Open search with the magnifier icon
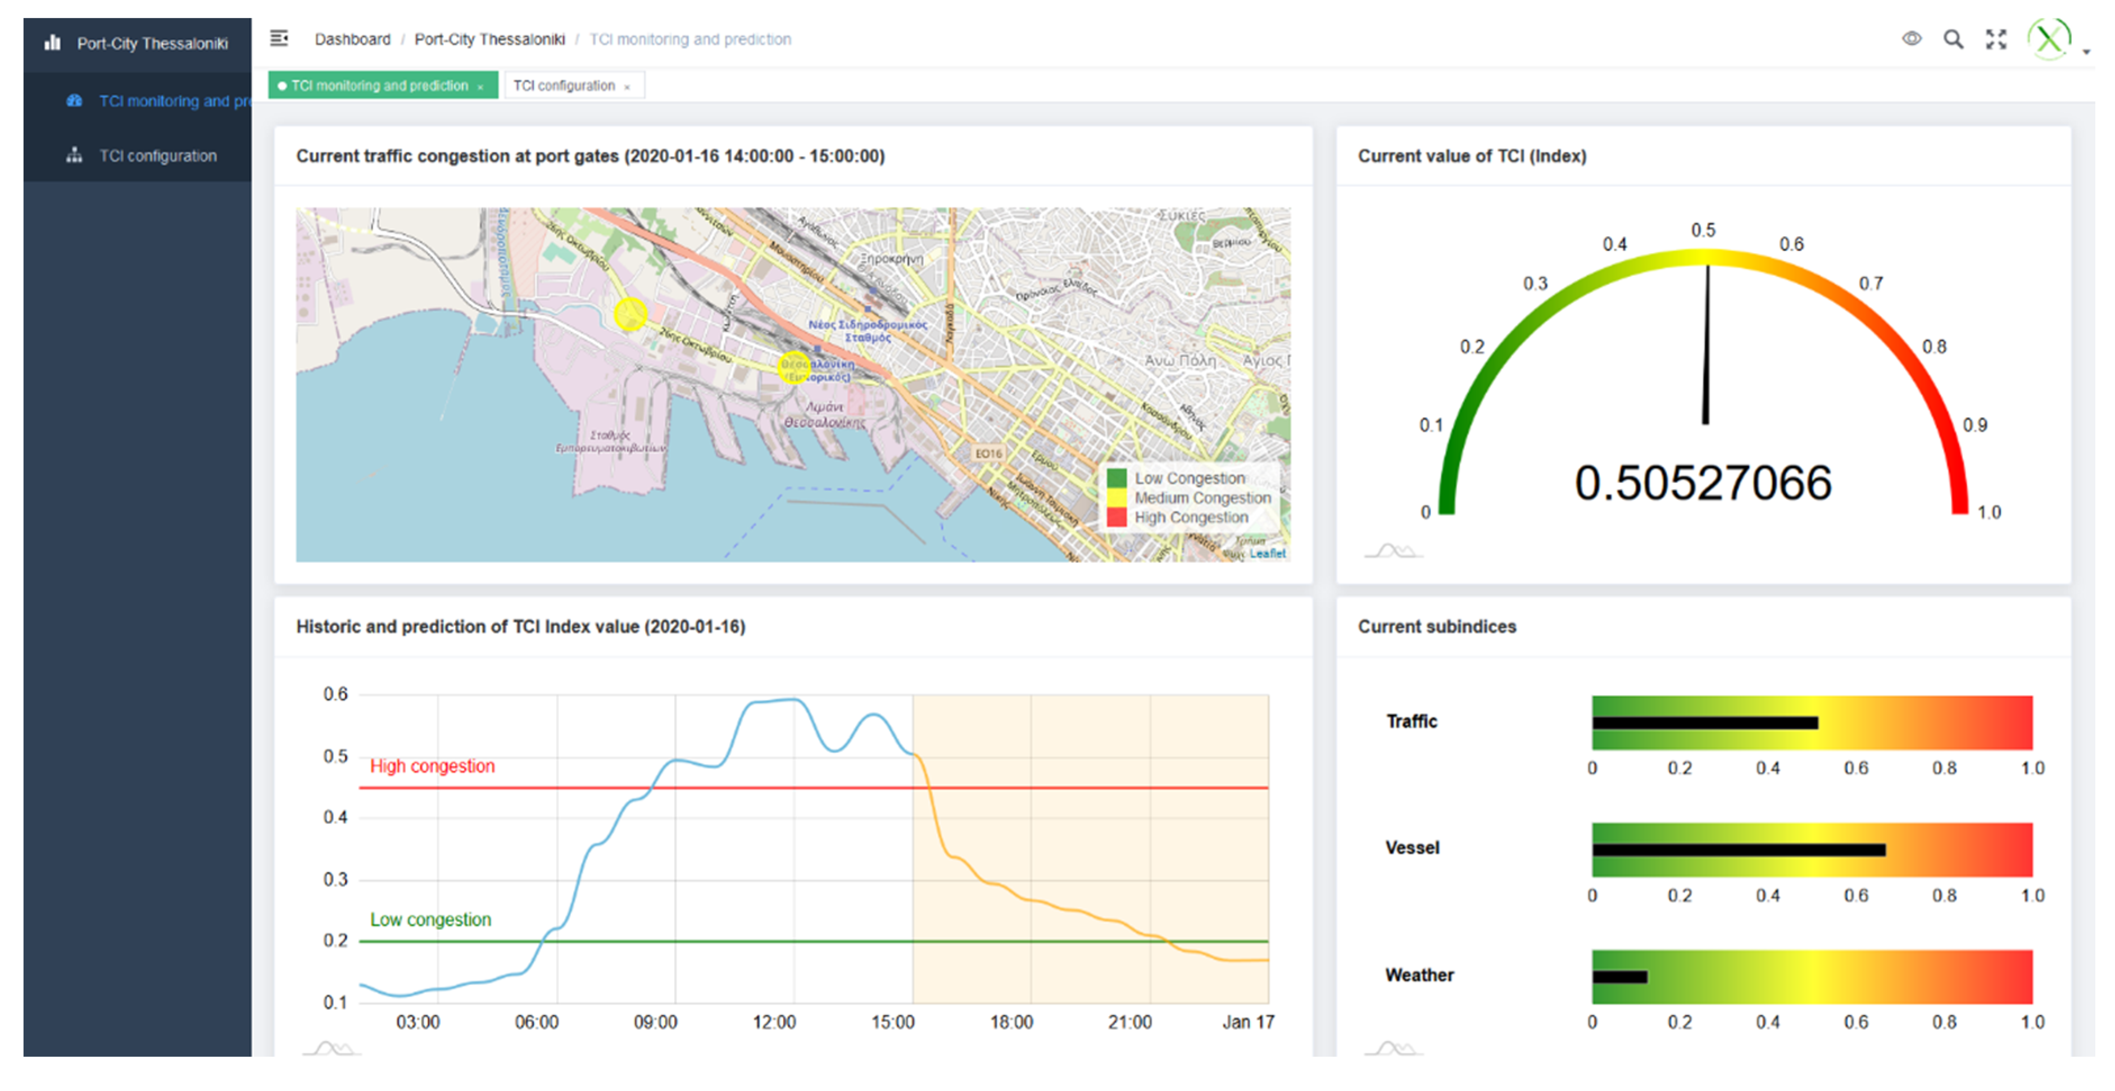2115x1091 pixels. [x=1953, y=39]
